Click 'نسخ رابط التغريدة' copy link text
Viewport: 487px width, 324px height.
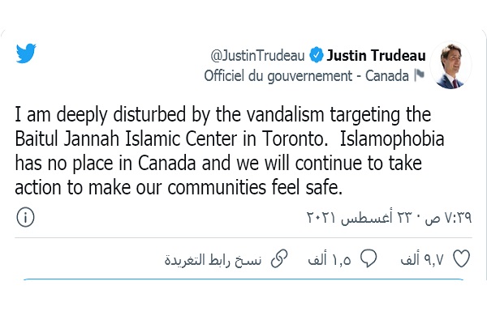point(213,260)
